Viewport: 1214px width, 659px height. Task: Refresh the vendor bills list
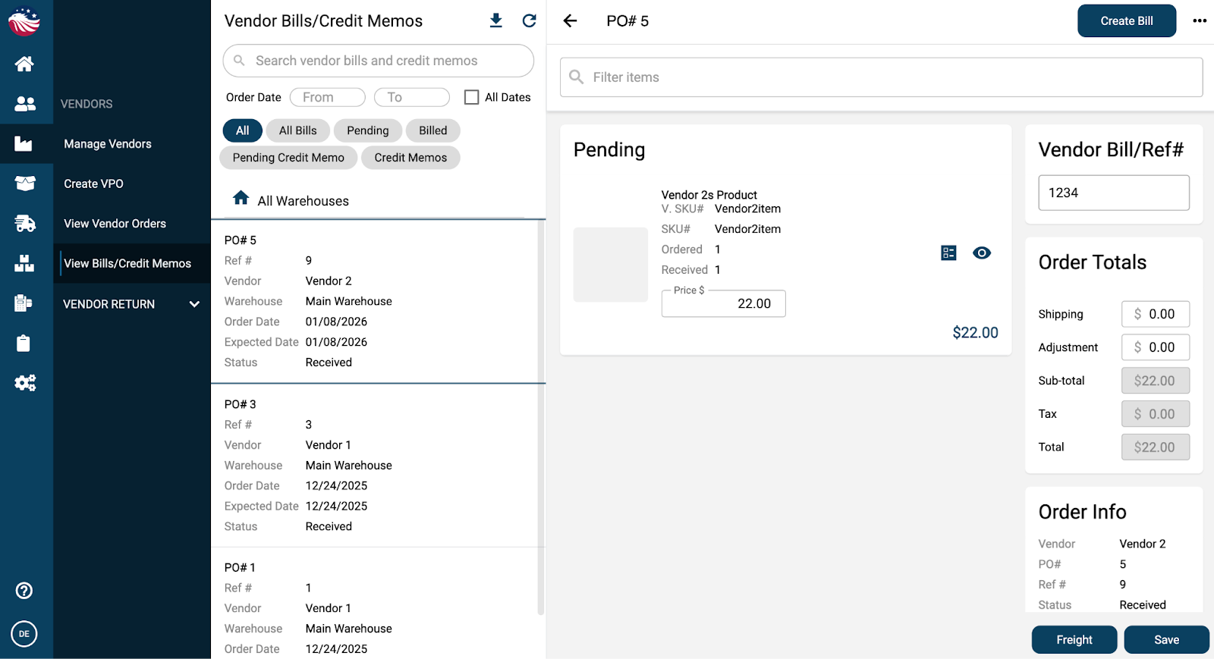click(530, 20)
